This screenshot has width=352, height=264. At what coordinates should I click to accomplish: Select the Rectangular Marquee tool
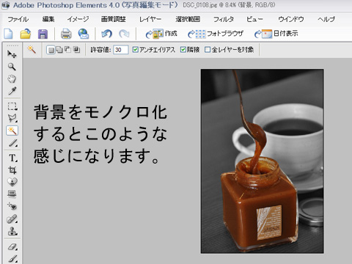12,106
